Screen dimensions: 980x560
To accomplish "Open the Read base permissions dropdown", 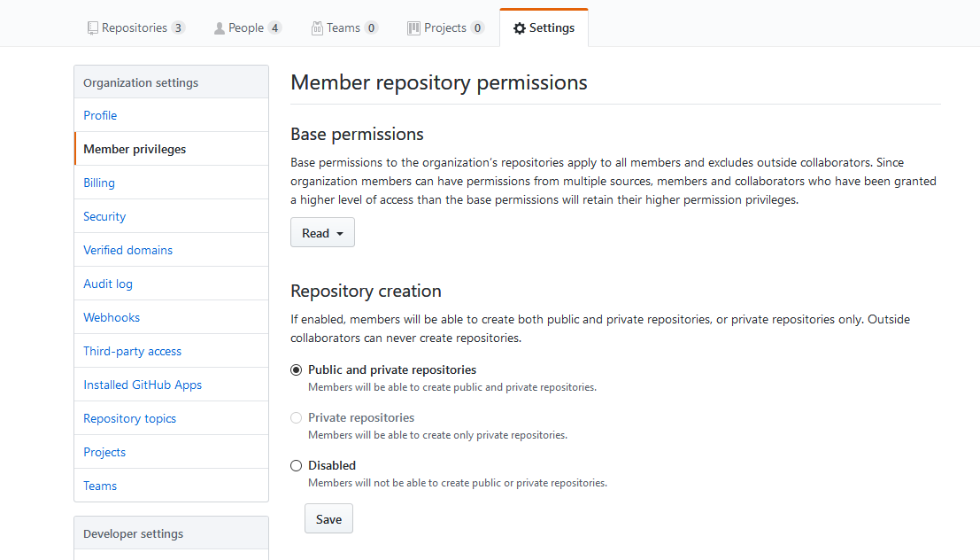I will click(322, 232).
